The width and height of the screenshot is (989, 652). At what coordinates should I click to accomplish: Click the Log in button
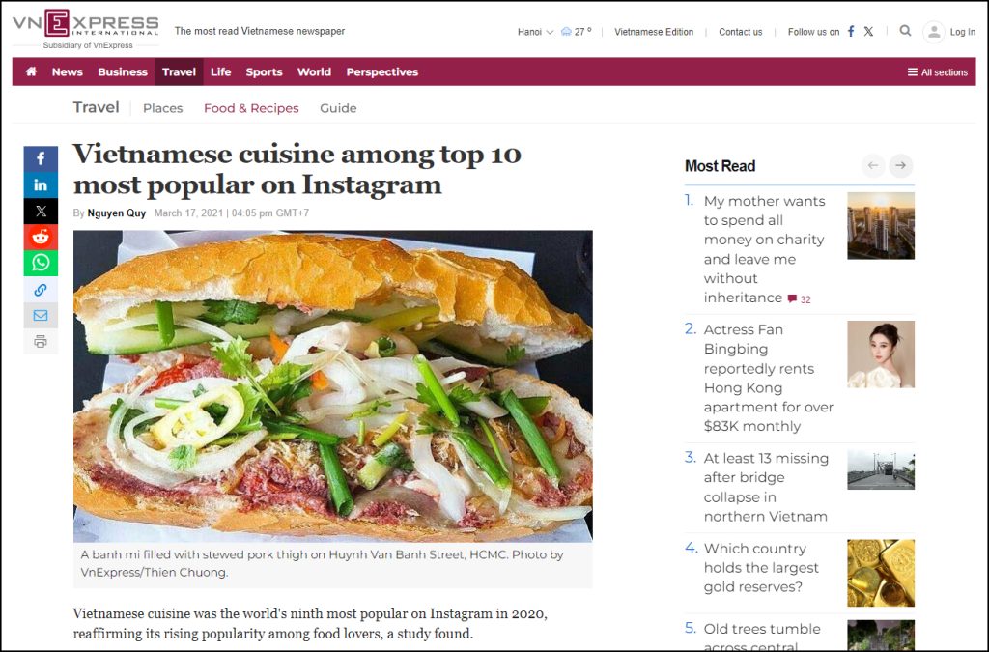950,32
